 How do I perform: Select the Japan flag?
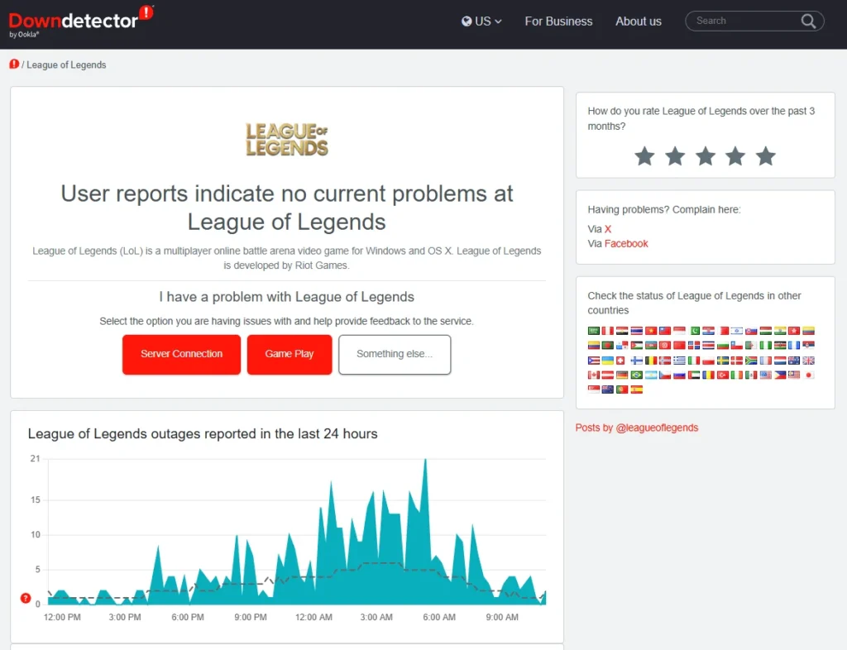809,375
